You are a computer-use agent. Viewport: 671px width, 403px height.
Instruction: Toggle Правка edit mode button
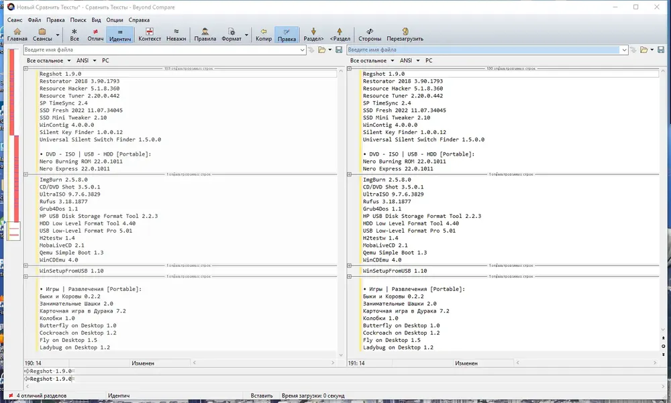(x=287, y=35)
